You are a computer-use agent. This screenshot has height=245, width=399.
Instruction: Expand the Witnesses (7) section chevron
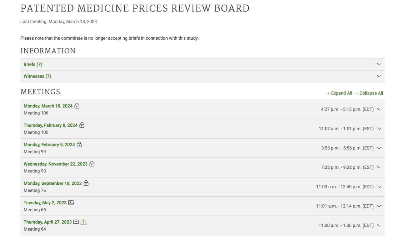click(379, 76)
